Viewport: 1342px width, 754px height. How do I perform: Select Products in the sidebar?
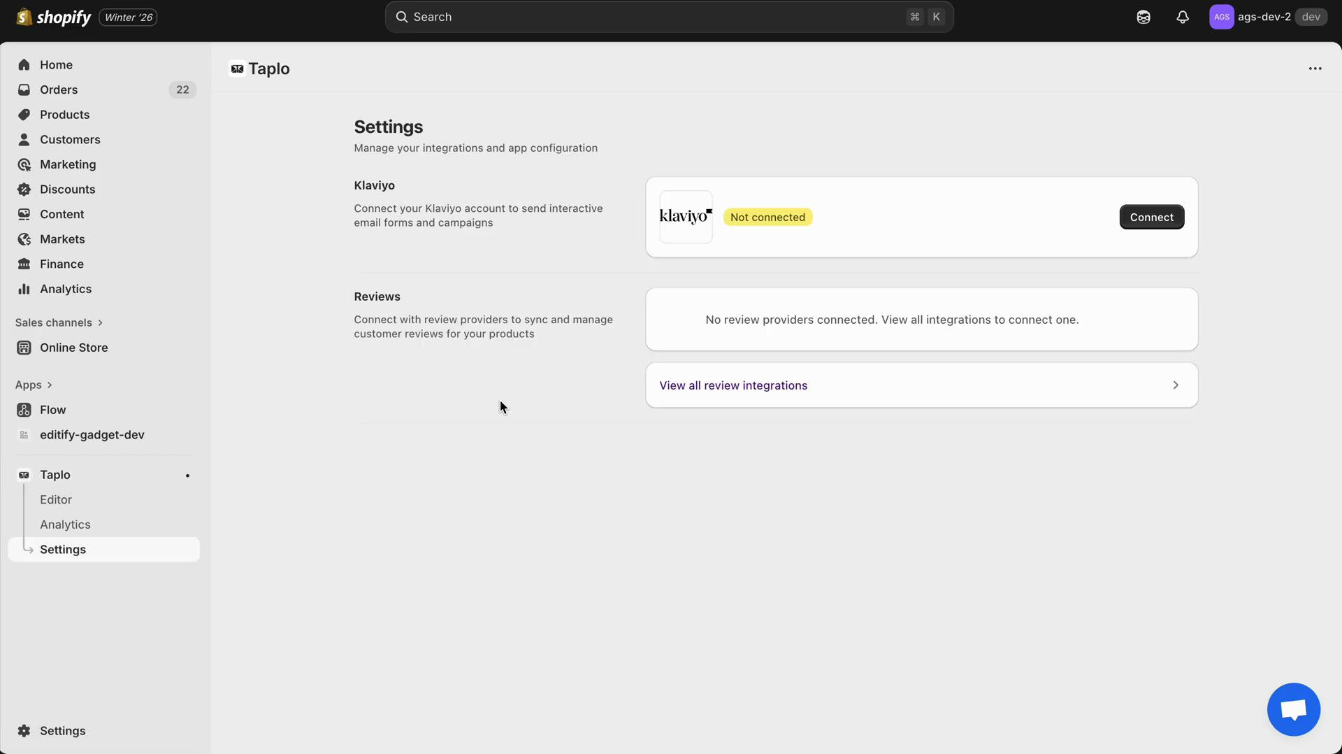click(64, 115)
